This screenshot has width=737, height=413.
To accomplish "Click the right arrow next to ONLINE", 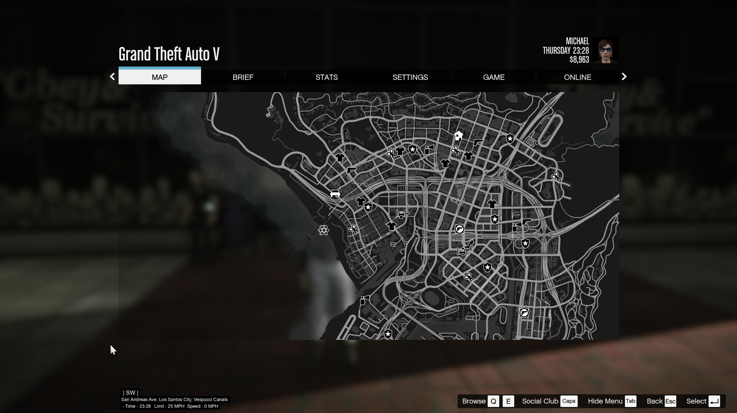I will click(x=624, y=77).
